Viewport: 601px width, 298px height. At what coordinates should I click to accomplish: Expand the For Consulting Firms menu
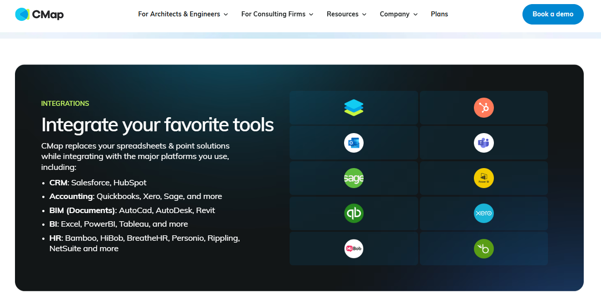(277, 14)
